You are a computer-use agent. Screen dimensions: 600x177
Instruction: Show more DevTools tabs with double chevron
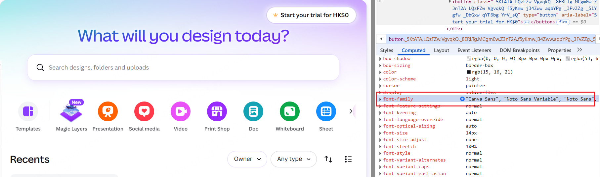pos(579,50)
